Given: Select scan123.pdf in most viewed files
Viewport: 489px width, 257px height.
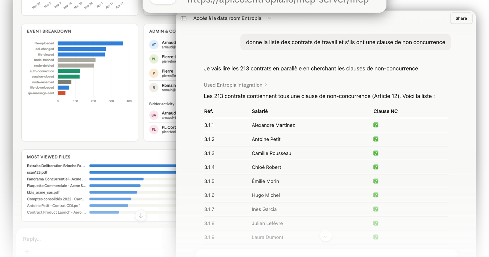Looking at the screenshot, I should pyautogui.click(x=37, y=172).
